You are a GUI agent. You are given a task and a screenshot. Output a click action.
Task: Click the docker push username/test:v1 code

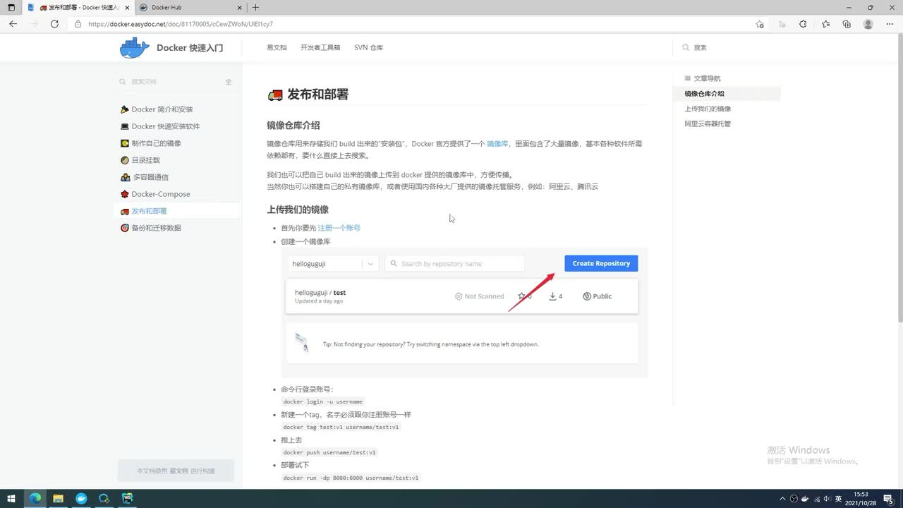[329, 452]
